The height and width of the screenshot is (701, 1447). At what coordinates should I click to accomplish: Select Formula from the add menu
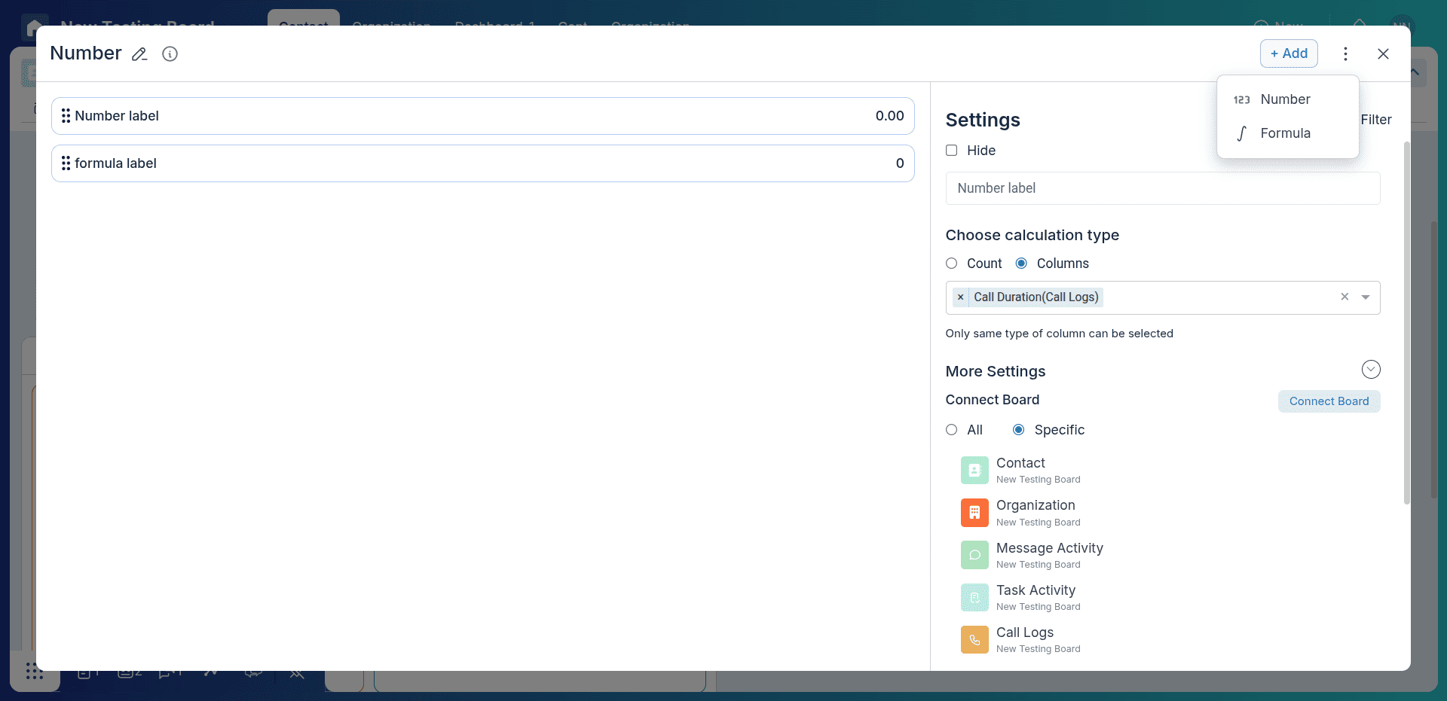pyautogui.click(x=1287, y=133)
